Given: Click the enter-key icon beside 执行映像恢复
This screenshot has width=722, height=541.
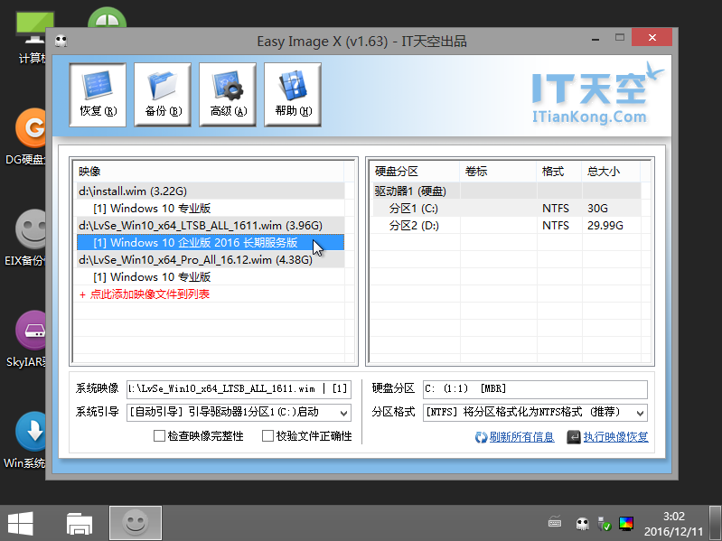Looking at the screenshot, I should (574, 437).
